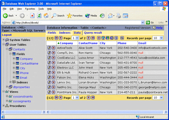Click the document export icon beside Excel icon

point(112,38)
